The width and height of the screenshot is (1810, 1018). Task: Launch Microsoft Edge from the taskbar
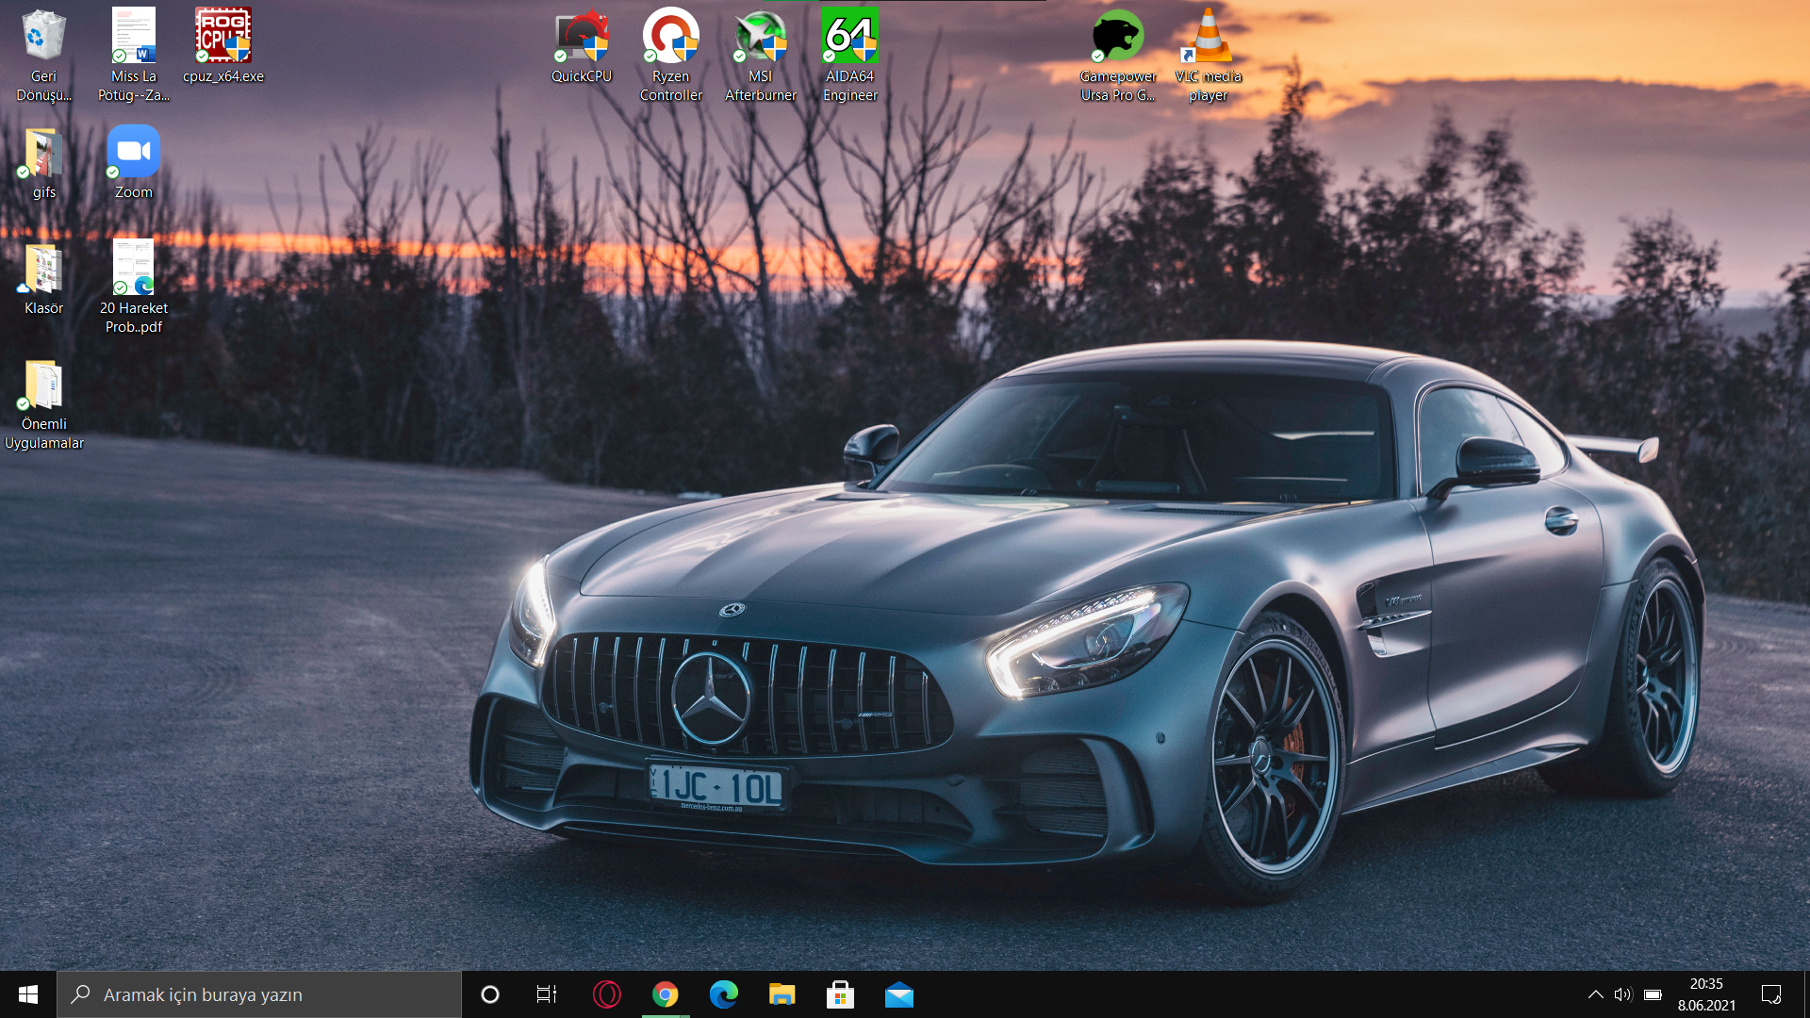coord(724,994)
